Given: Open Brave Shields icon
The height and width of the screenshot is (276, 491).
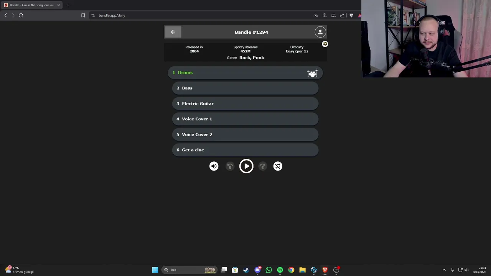Looking at the screenshot, I should tap(351, 15).
